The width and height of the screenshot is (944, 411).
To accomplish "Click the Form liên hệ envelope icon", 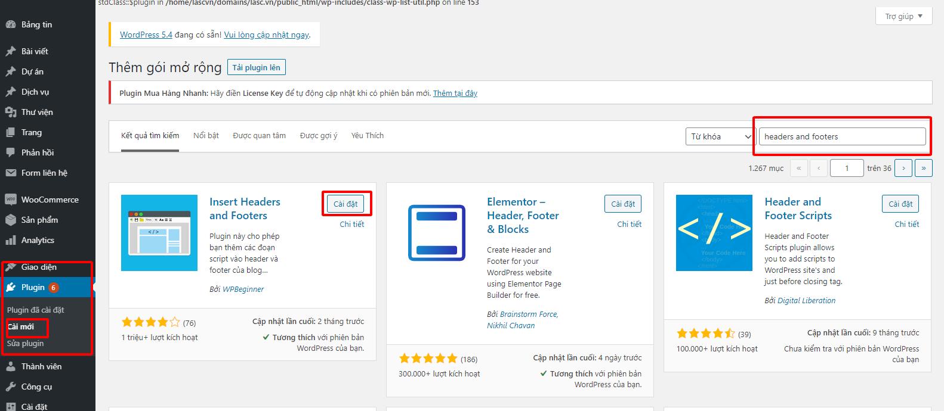I will 10,173.
